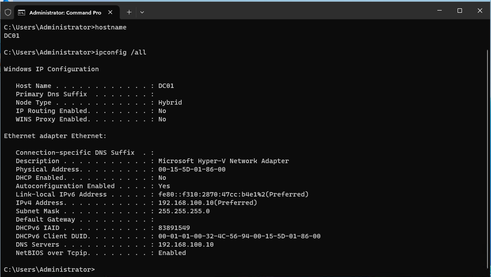Maximize the terminal window
This screenshot has height=277, width=491.
point(459,10)
